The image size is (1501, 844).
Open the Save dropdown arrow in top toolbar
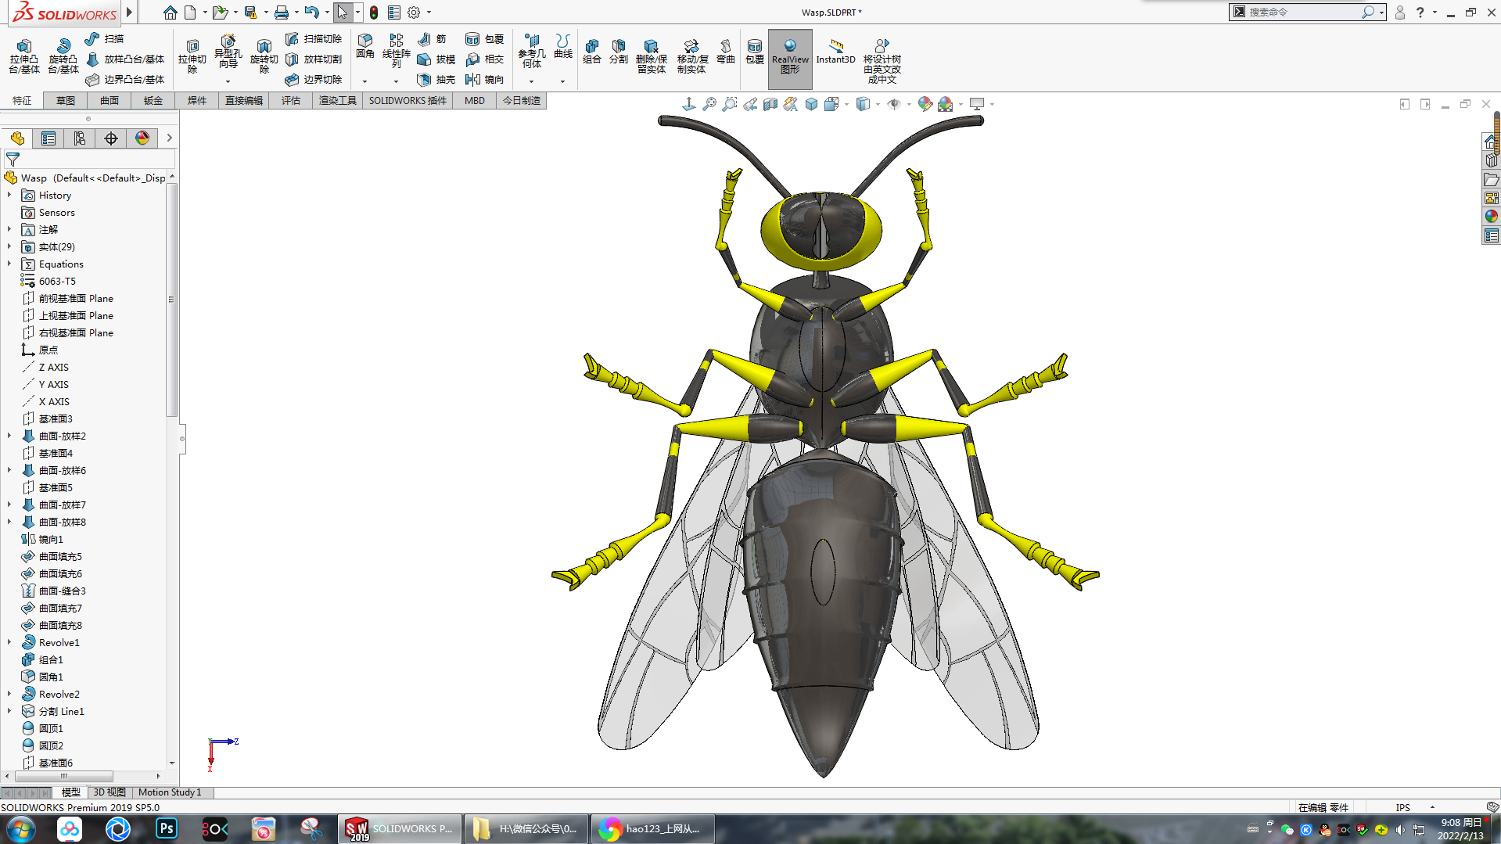266,13
